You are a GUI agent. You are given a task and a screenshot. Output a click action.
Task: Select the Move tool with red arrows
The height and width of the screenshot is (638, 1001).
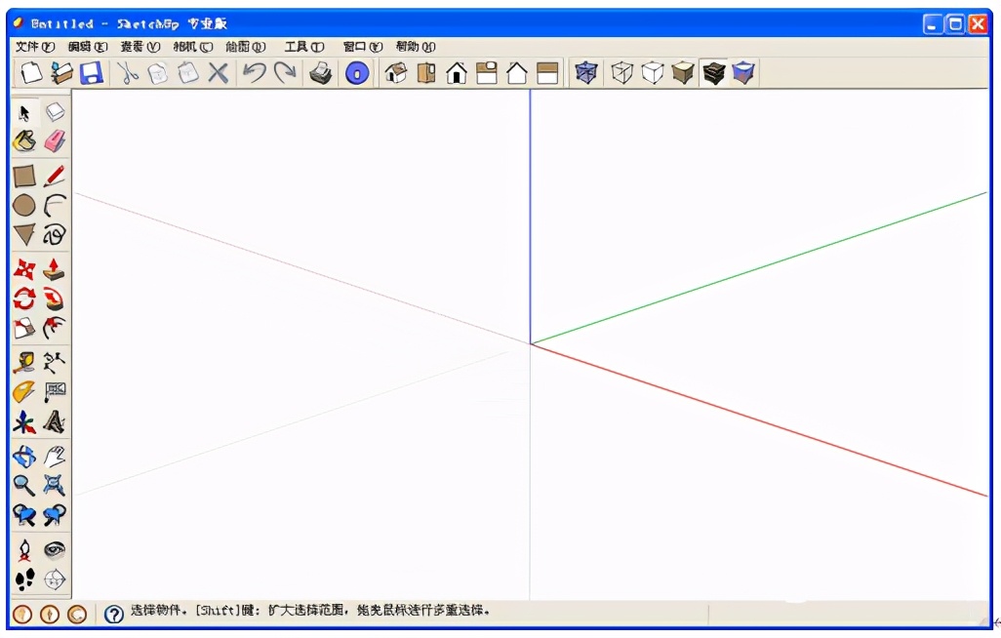click(x=24, y=269)
